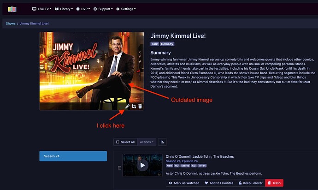Open the Live TV dropdown menu
Screen dimensions: 318x190
pos(42,9)
